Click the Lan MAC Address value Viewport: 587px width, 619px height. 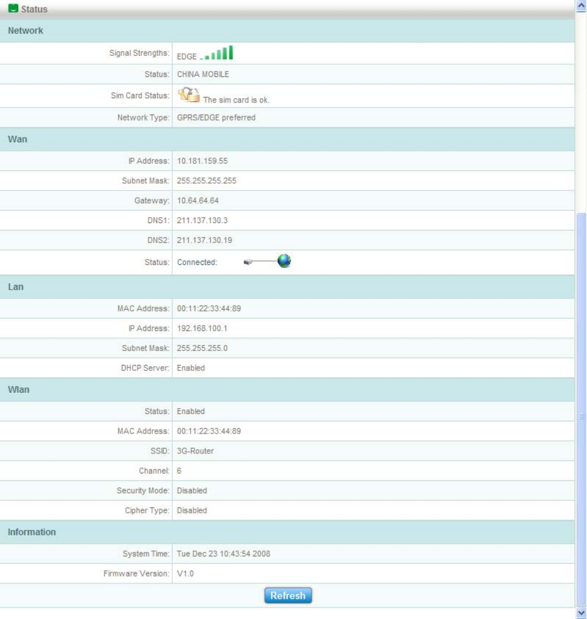209,309
